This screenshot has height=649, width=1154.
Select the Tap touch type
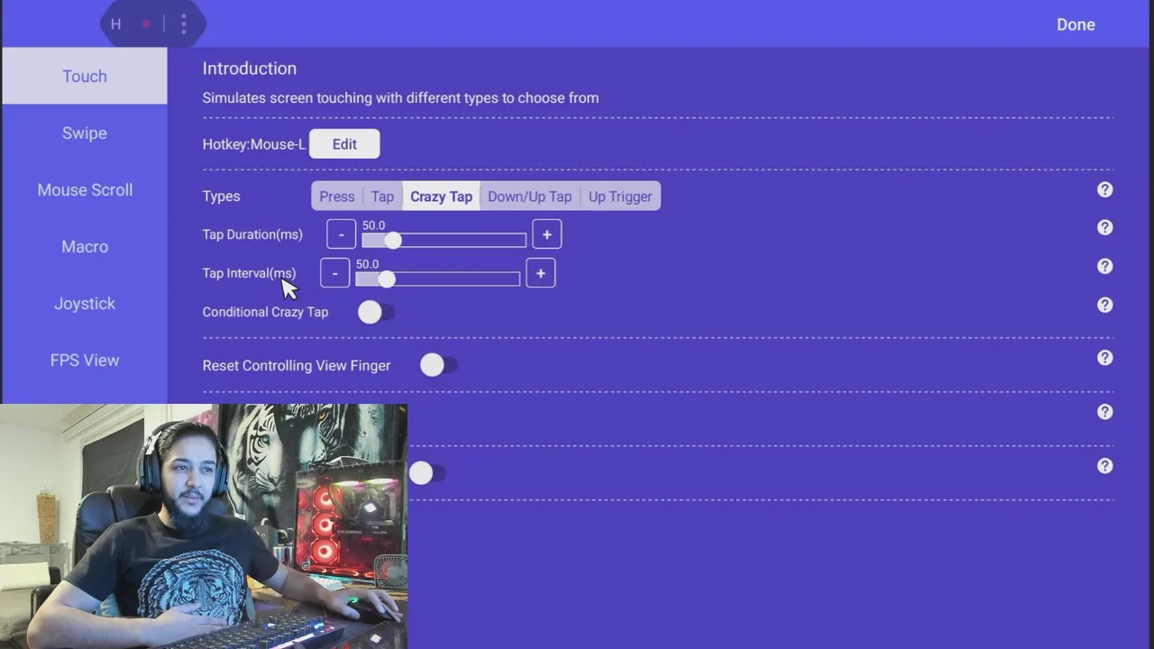coord(382,197)
